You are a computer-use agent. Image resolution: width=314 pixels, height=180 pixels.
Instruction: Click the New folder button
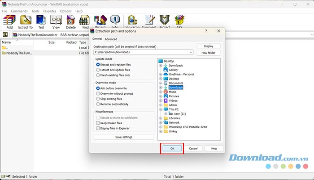point(208,53)
